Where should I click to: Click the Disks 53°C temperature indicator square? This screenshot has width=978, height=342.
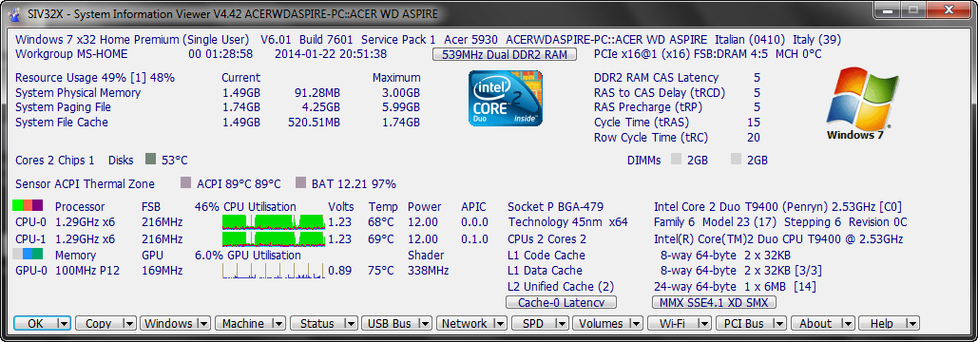point(150,160)
